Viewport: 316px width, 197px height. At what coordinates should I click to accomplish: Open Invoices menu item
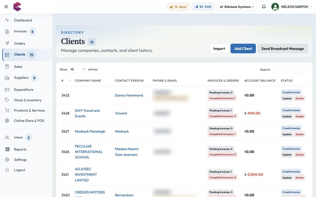coord(20,31)
